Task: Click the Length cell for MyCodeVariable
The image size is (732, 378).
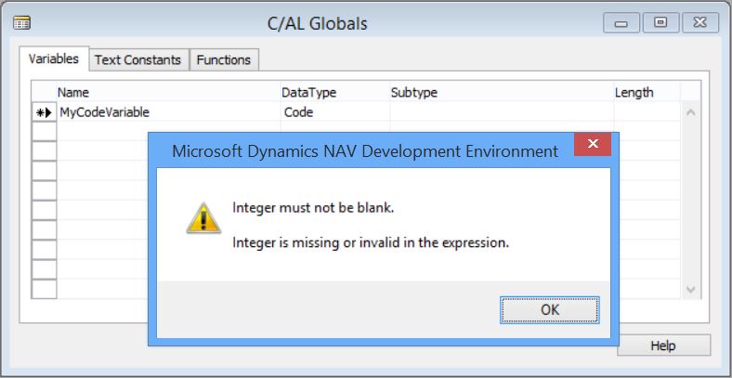Action: [x=647, y=112]
